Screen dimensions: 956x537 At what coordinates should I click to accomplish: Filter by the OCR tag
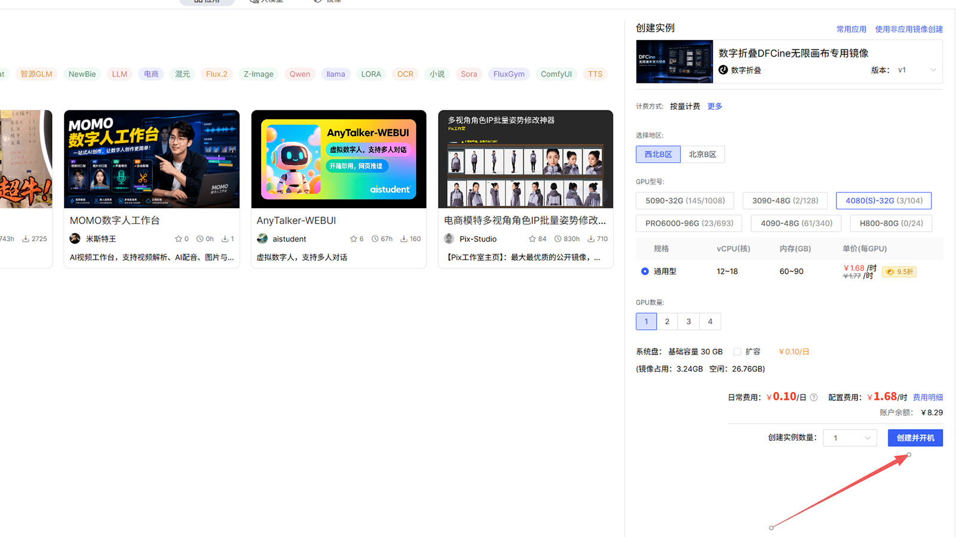pos(405,74)
